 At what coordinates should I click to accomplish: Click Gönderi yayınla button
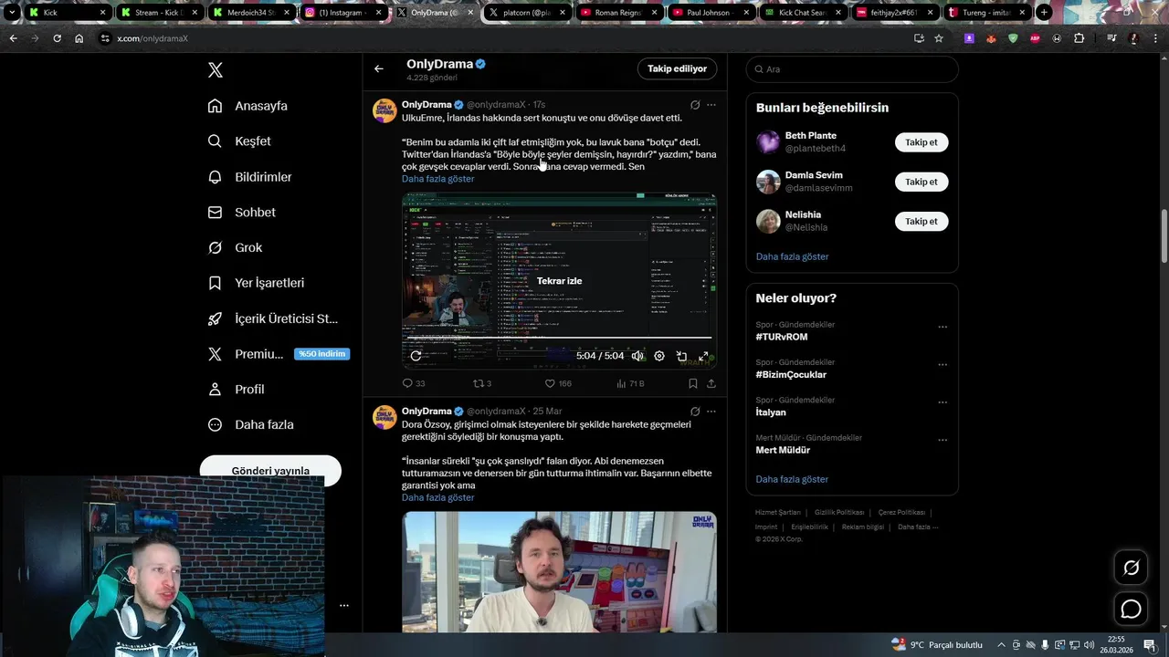point(270,471)
